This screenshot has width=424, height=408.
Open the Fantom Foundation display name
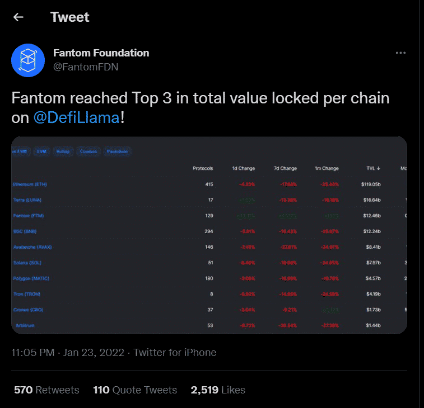click(x=101, y=53)
